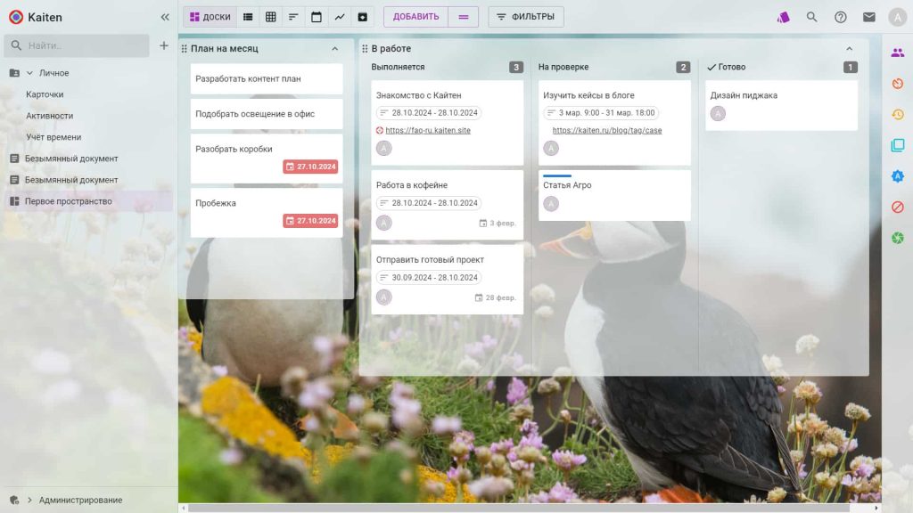The image size is (913, 513).
Task: Open card Статья Агро
Action: coord(614,195)
